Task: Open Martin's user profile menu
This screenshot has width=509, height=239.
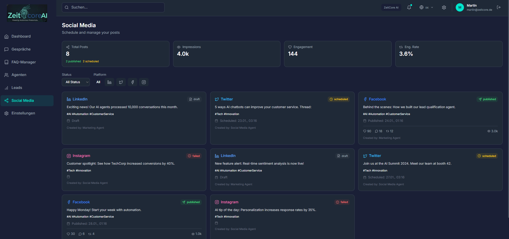Action: click(x=474, y=7)
